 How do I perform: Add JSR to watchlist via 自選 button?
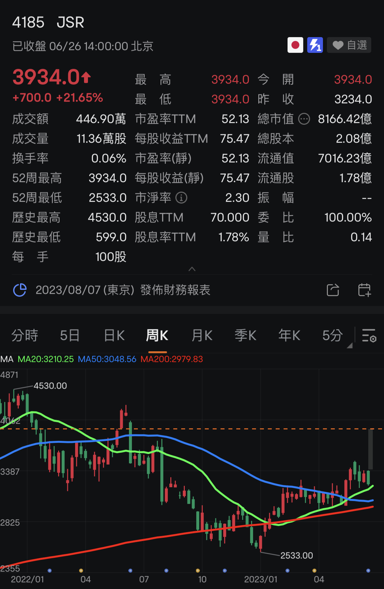tap(349, 45)
